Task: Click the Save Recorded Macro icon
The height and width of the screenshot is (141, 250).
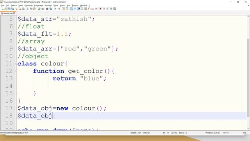Action: pos(114,9)
